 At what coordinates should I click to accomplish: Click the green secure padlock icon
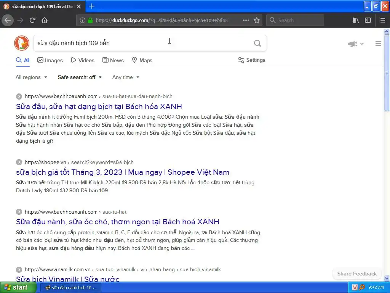90,20
